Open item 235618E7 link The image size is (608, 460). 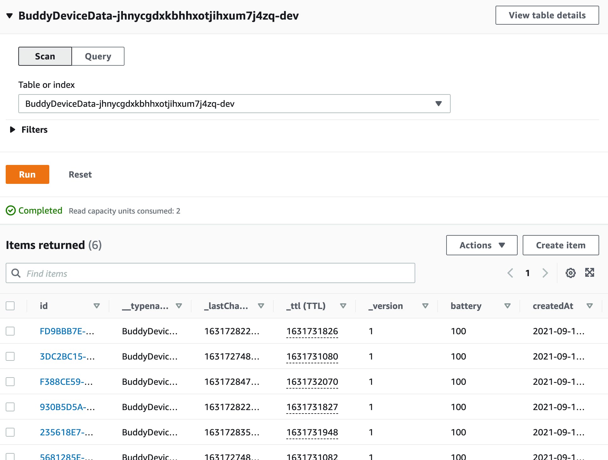click(66, 432)
